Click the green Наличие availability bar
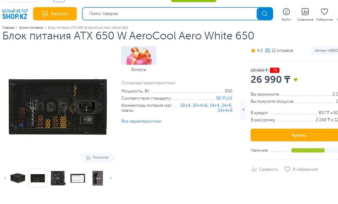The height and width of the screenshot is (204, 338). (308, 150)
